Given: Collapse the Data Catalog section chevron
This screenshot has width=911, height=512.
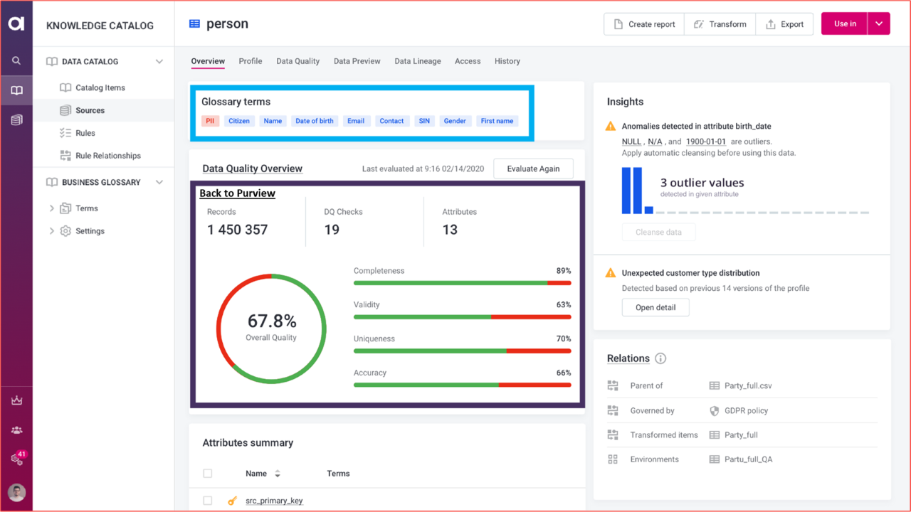Looking at the screenshot, I should click(159, 62).
